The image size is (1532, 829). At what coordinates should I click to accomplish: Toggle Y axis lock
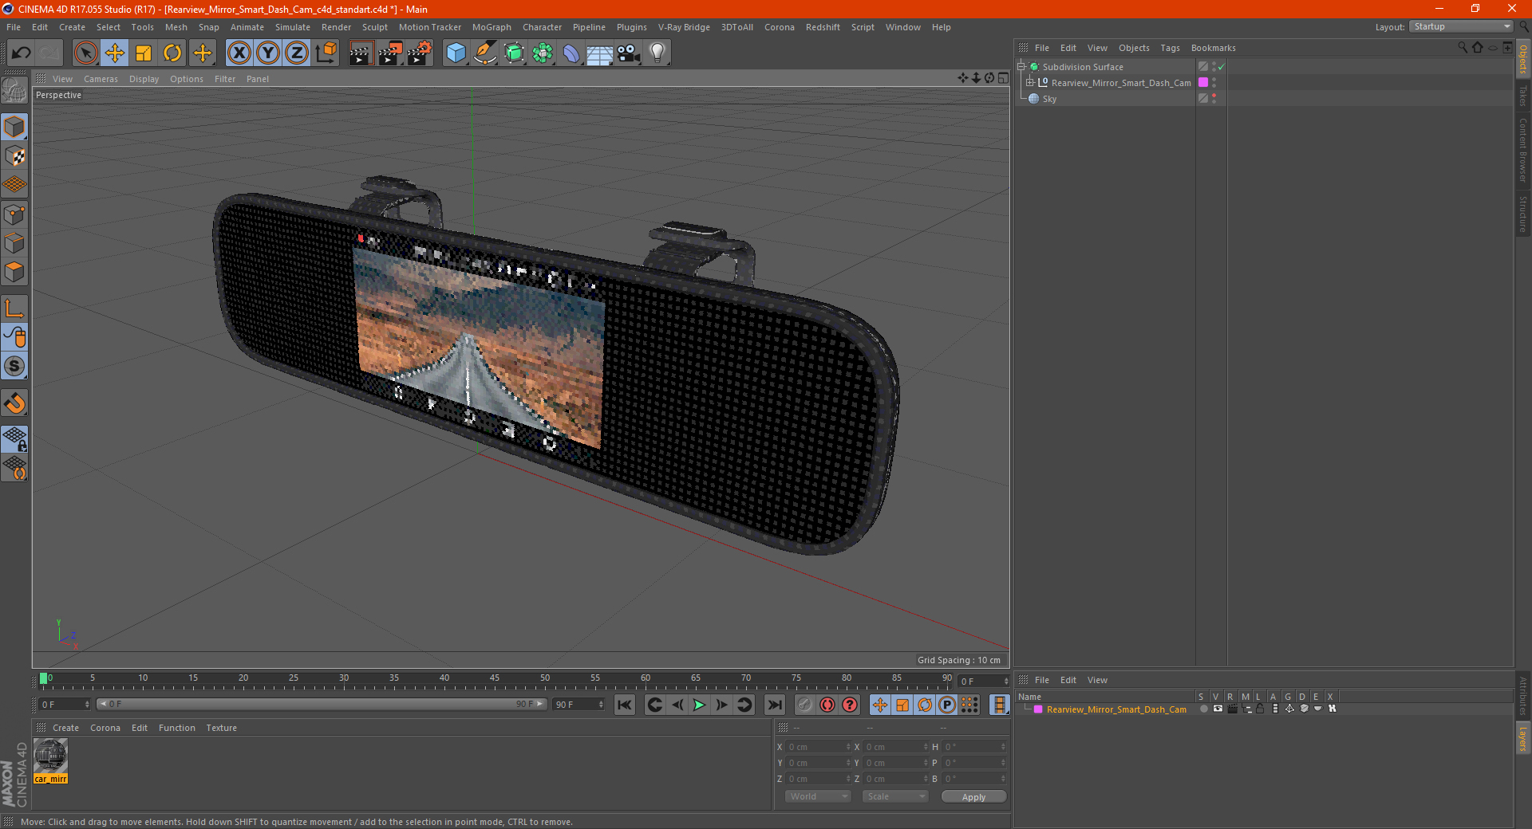[x=268, y=53]
